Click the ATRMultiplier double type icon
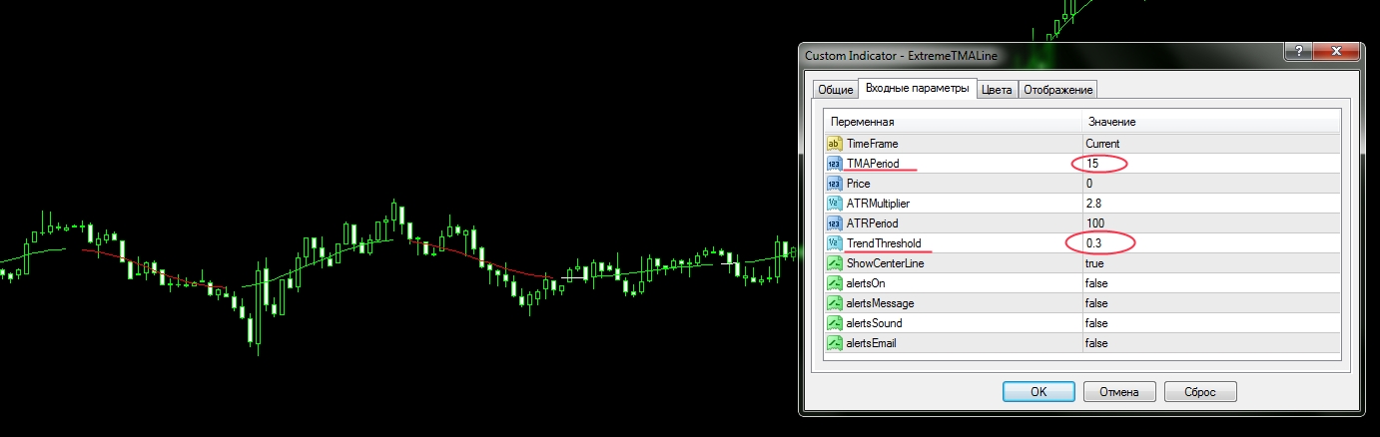This screenshot has height=437, width=1380. tap(835, 204)
